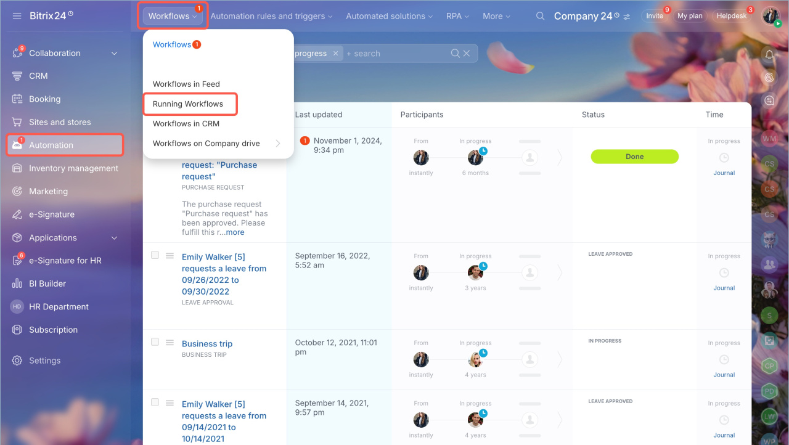Select checkbox for Business trip row

pyautogui.click(x=155, y=342)
